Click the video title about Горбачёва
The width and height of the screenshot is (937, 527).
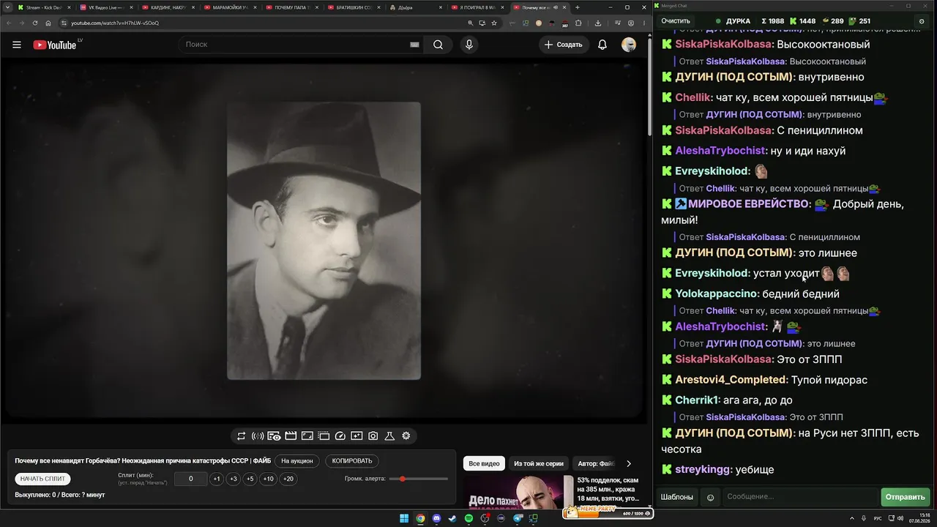click(x=143, y=461)
